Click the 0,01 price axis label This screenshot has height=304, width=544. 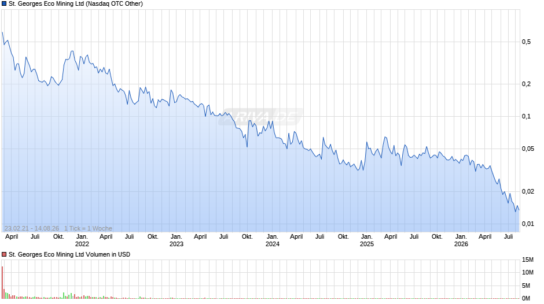pyautogui.click(x=528, y=224)
